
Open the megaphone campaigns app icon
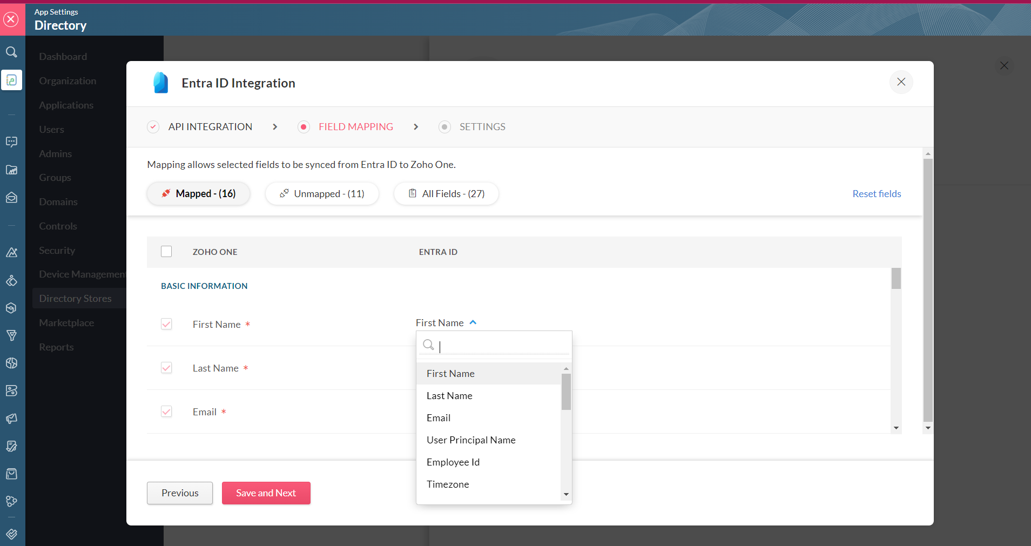(x=11, y=419)
